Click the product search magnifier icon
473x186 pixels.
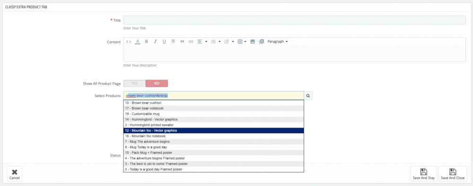click(x=308, y=96)
